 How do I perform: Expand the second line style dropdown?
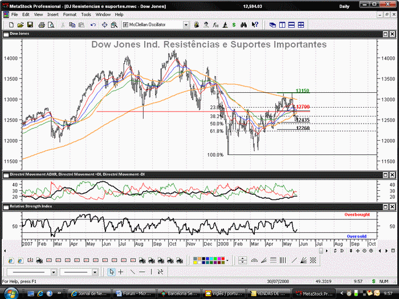(95, 272)
